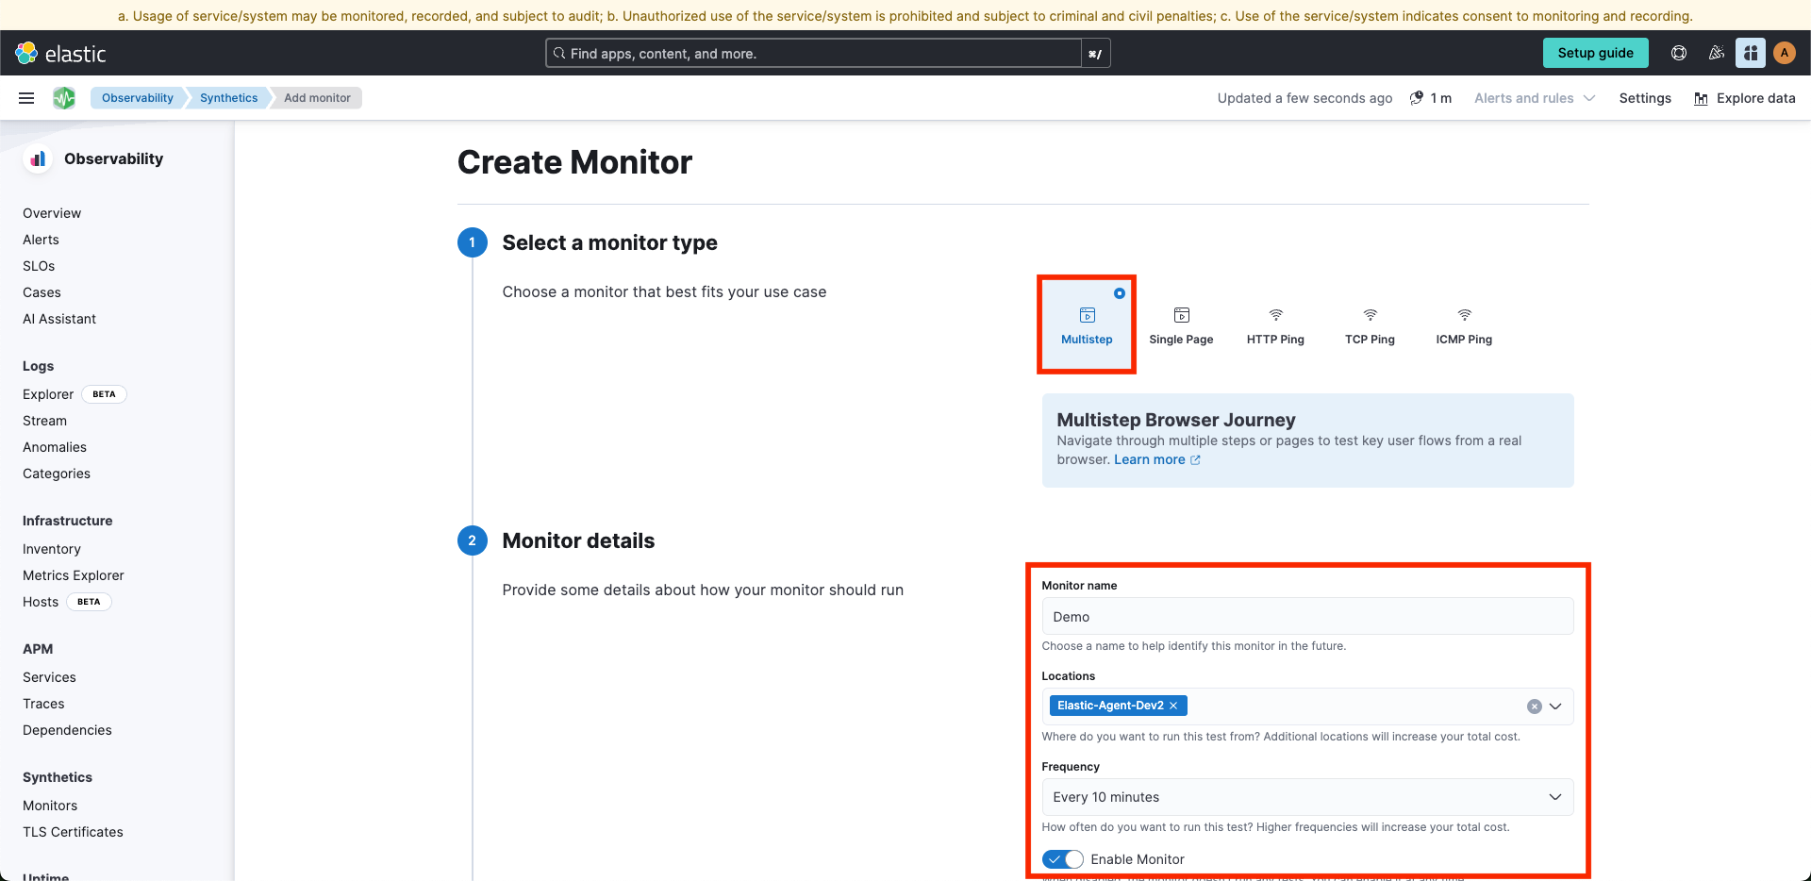
Task: Open the help menu icon
Action: tap(1679, 54)
